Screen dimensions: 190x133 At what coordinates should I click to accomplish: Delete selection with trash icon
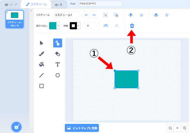[132, 26]
